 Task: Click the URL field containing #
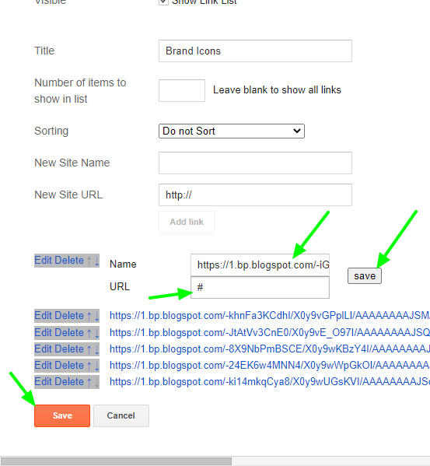pos(260,287)
